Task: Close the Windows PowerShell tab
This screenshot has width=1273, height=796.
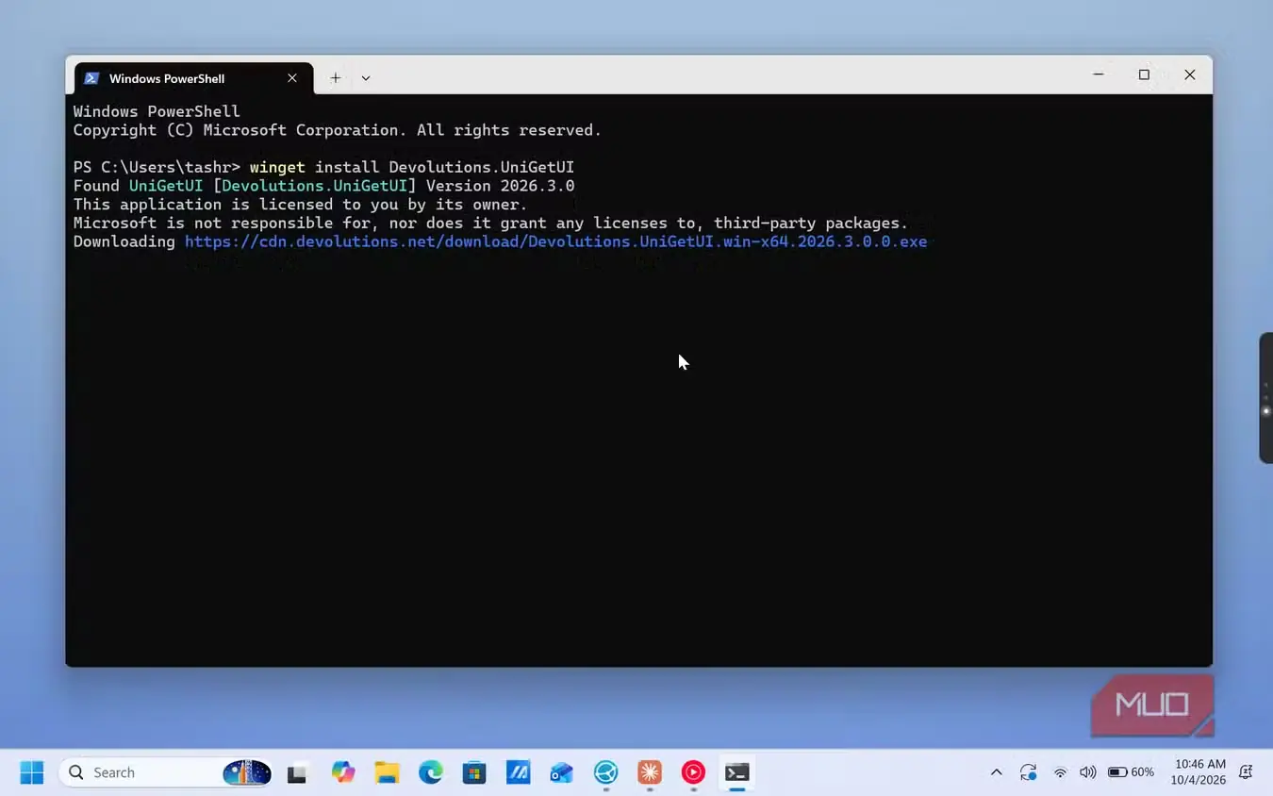Action: tap(292, 78)
